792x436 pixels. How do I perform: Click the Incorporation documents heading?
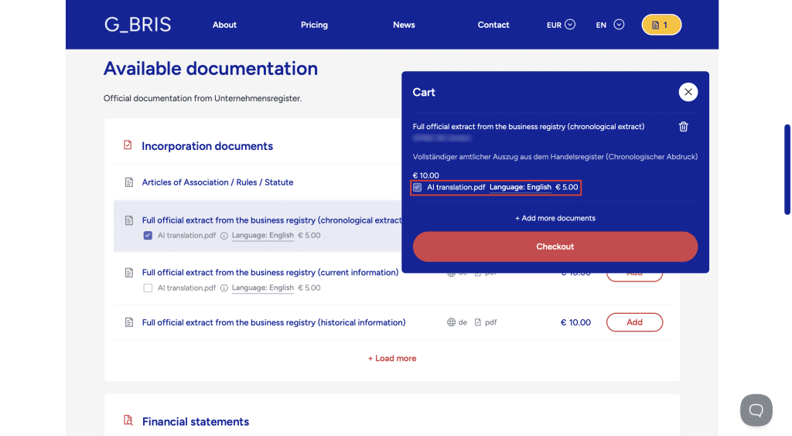point(207,146)
